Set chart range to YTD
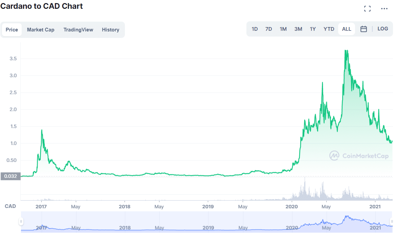 (329, 29)
